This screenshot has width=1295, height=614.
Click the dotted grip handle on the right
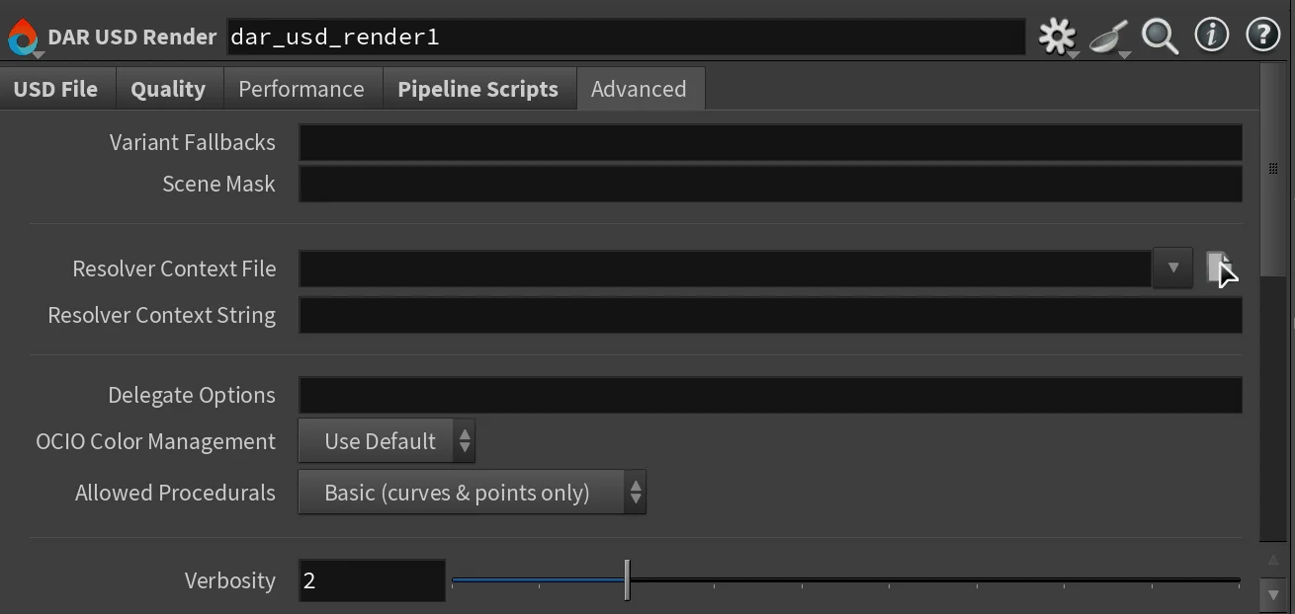(x=1273, y=167)
